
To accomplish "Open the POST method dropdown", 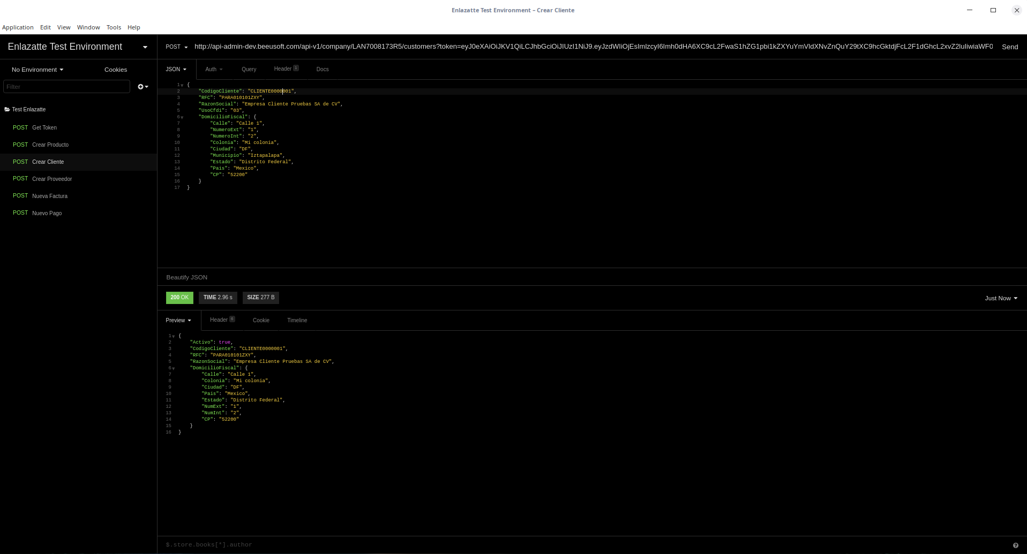I will click(x=176, y=47).
